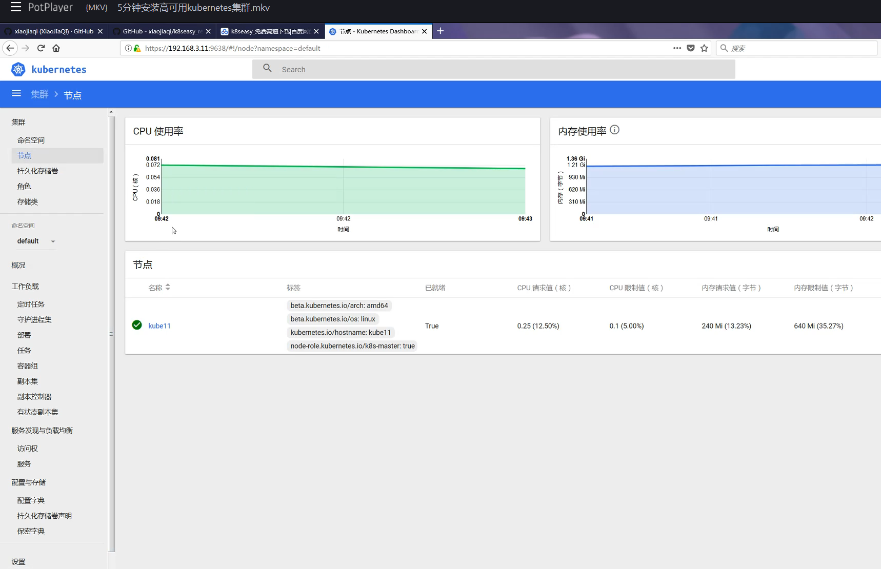Open the kube11 node link
This screenshot has height=569, width=881.
point(159,326)
